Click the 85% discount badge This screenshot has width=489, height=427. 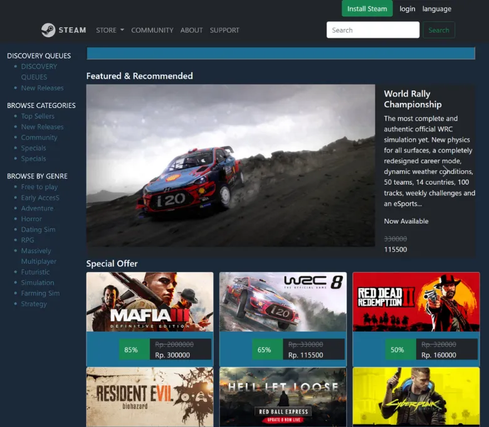(x=134, y=350)
